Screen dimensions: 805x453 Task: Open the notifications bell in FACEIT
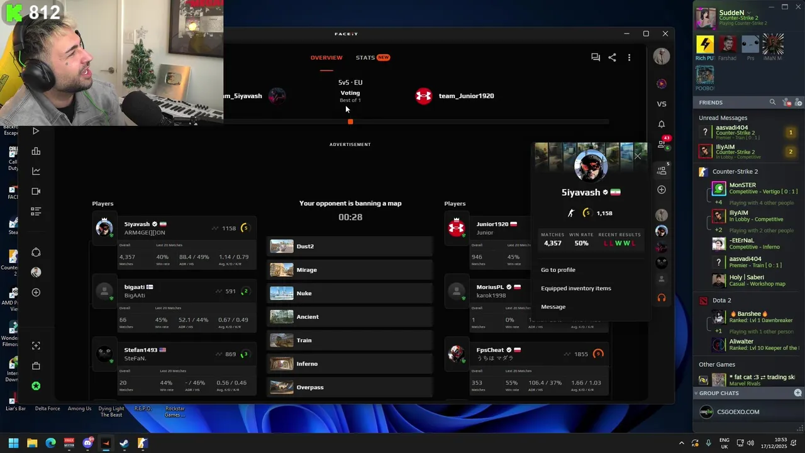click(661, 124)
